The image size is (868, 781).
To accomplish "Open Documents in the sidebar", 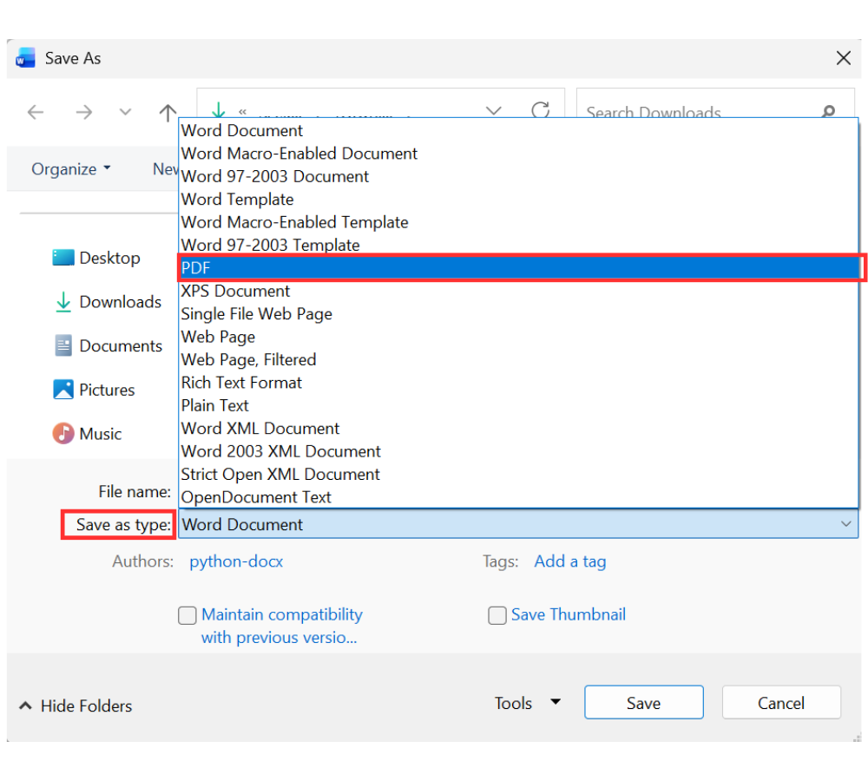I will [x=108, y=346].
